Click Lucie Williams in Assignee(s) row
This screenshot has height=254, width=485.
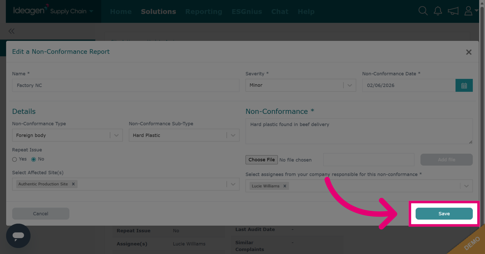(x=189, y=244)
